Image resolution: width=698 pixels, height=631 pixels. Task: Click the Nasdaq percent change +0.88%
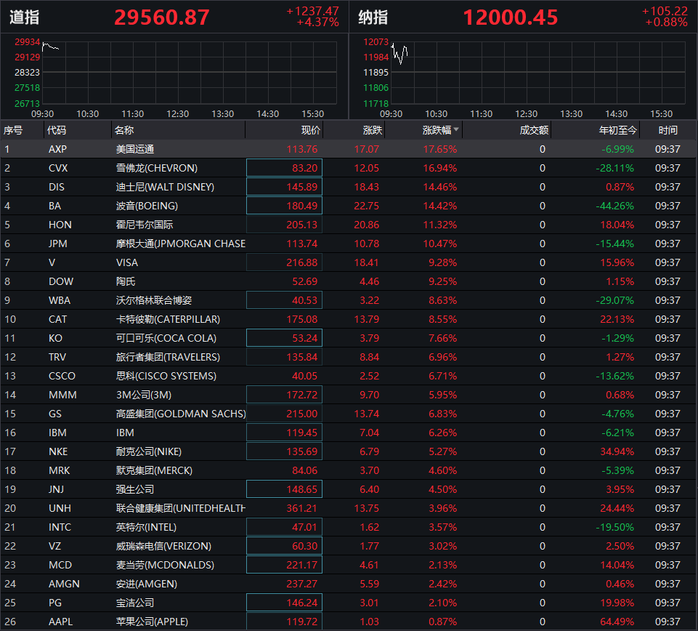click(666, 23)
